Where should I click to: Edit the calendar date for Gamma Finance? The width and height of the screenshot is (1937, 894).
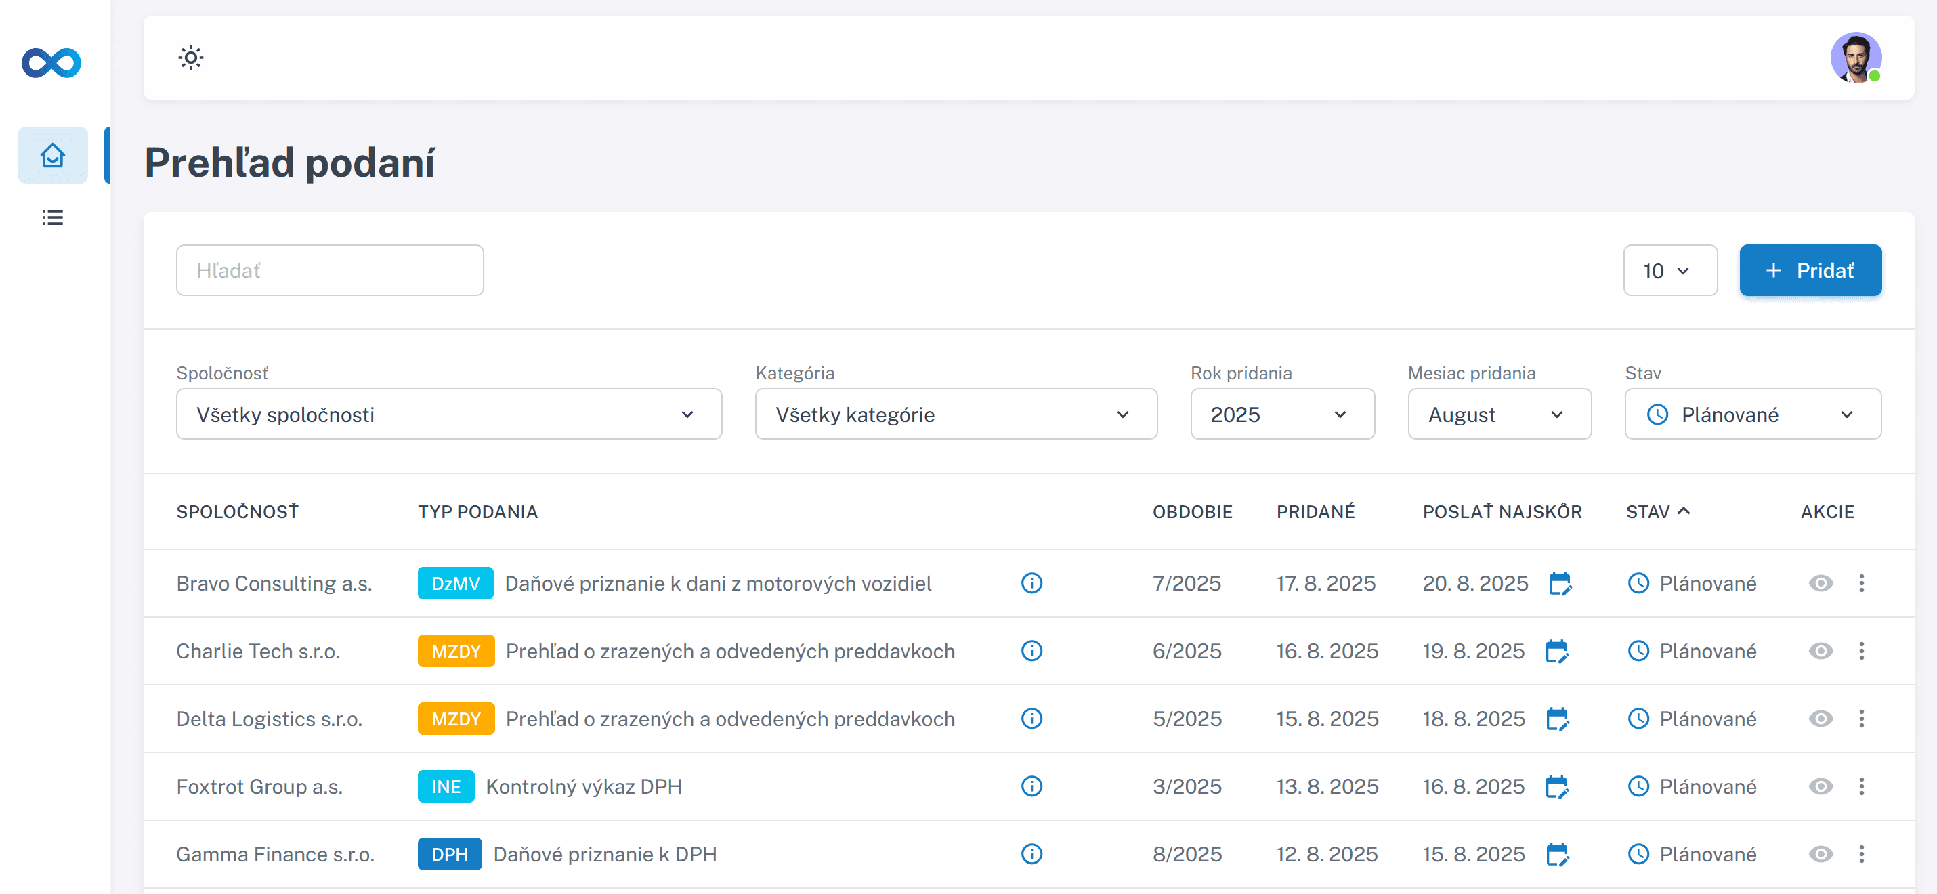coord(1557,854)
